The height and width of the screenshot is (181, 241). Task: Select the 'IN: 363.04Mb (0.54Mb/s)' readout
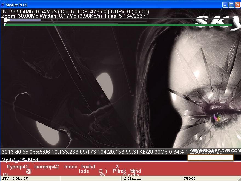(30, 12)
